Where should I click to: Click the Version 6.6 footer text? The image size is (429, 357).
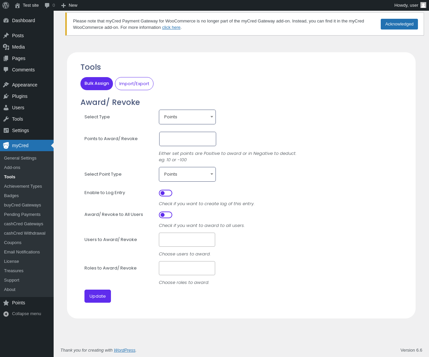[411, 350]
